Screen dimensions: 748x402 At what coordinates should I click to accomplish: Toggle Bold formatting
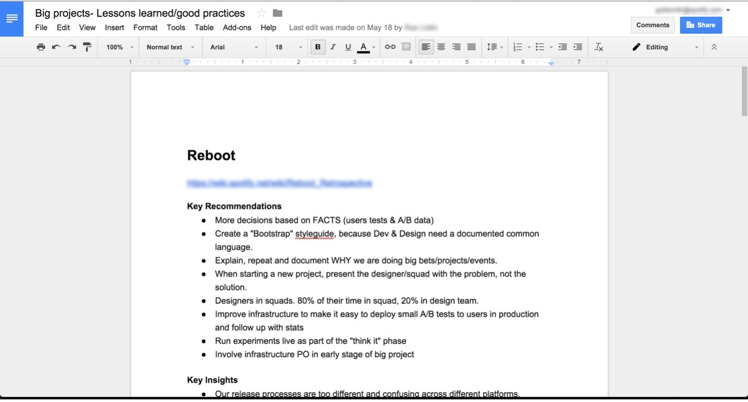[318, 47]
